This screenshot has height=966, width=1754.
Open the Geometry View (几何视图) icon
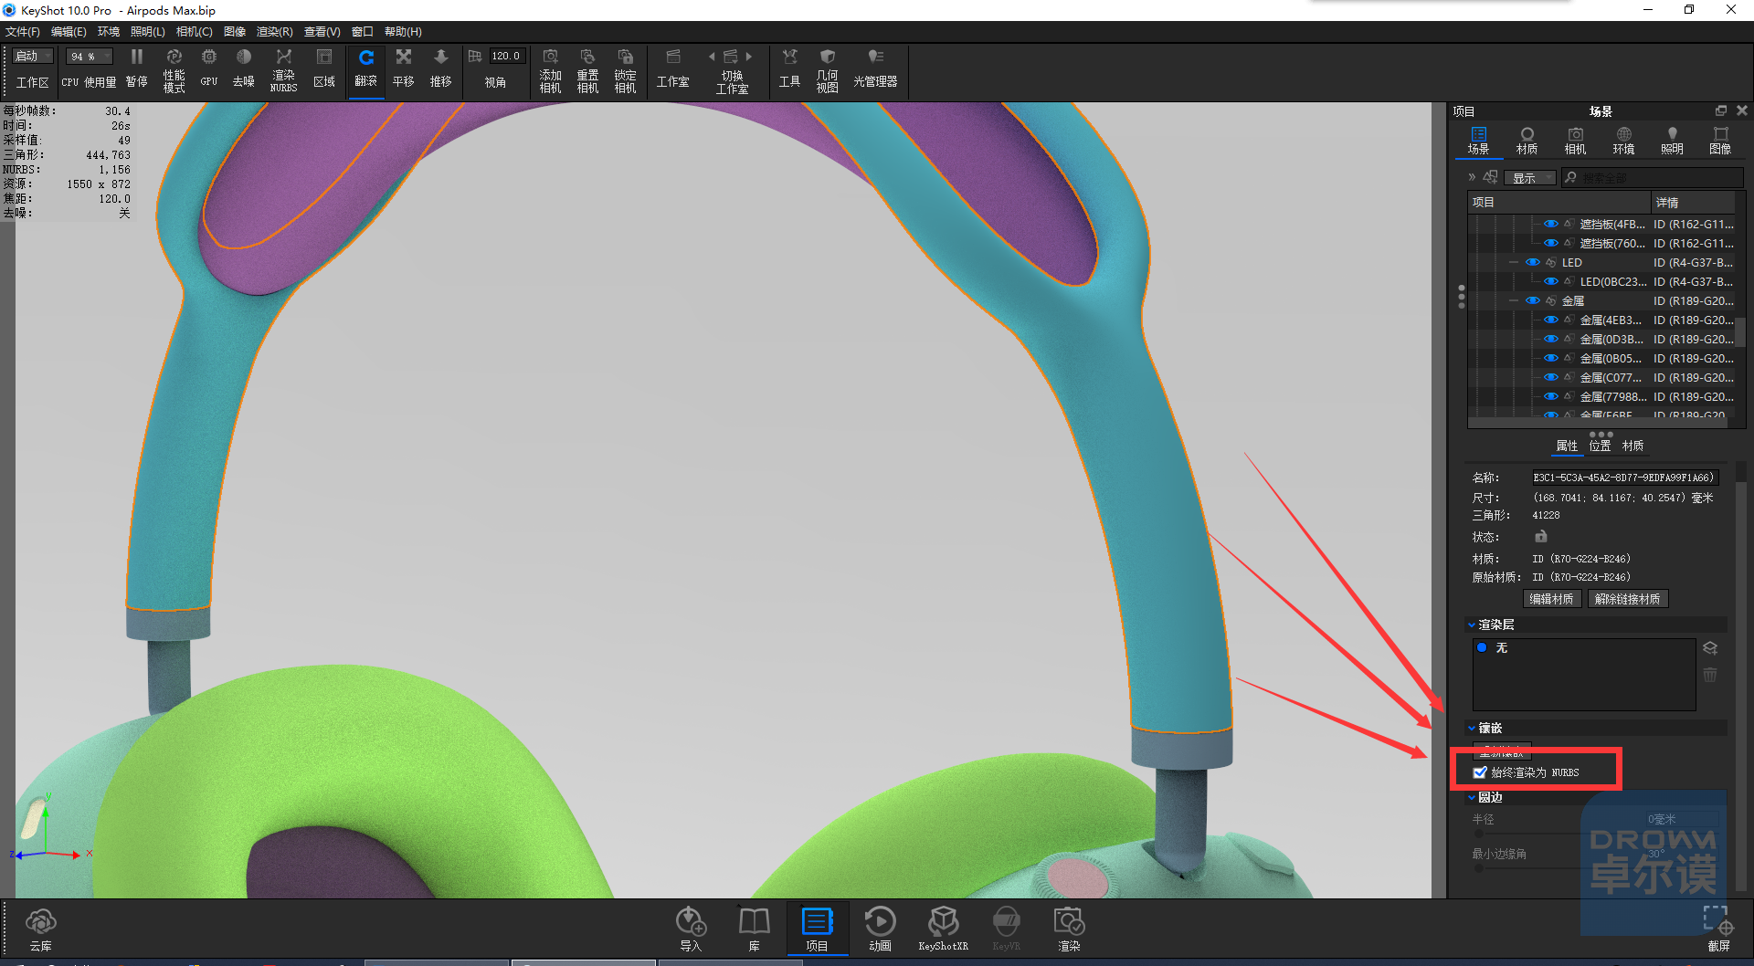[827, 69]
